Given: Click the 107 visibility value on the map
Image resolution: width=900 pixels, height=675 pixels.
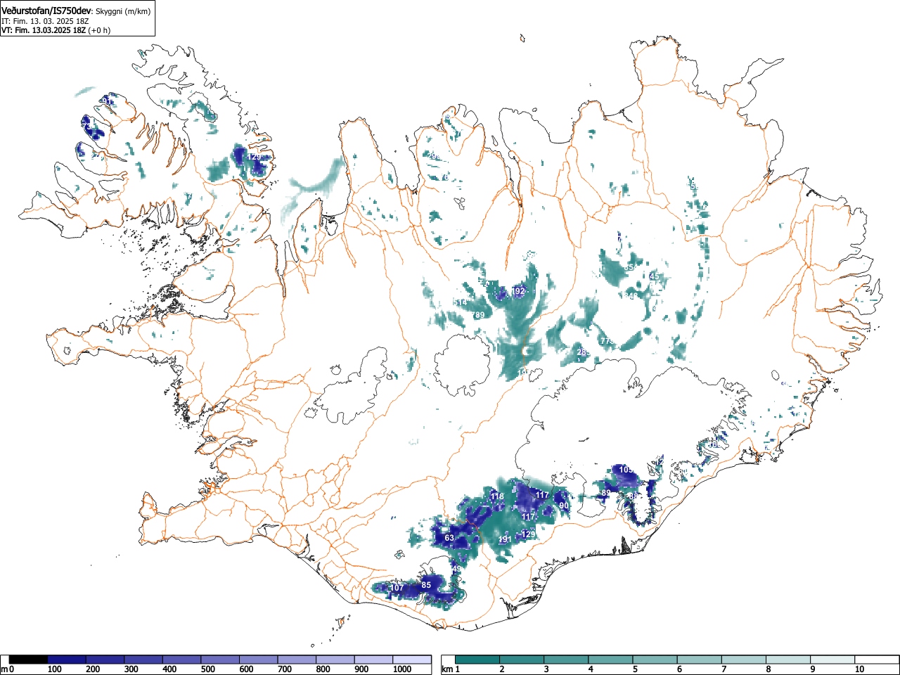Looking at the screenshot, I should (397, 588).
